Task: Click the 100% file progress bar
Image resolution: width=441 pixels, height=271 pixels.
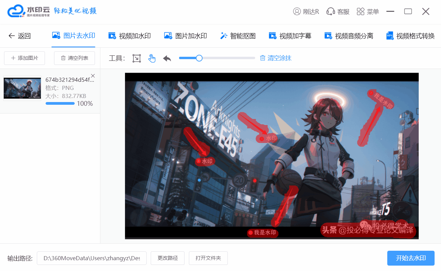Action: pyautogui.click(x=60, y=103)
